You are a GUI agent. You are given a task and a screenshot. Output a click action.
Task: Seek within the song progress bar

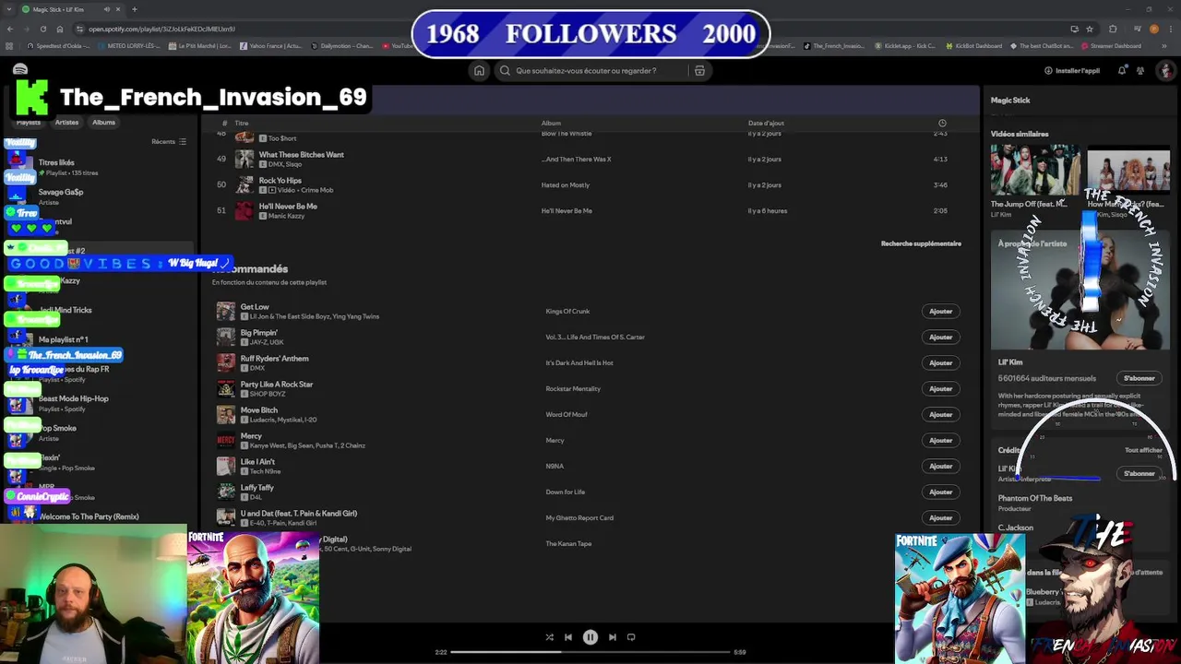pyautogui.click(x=590, y=652)
